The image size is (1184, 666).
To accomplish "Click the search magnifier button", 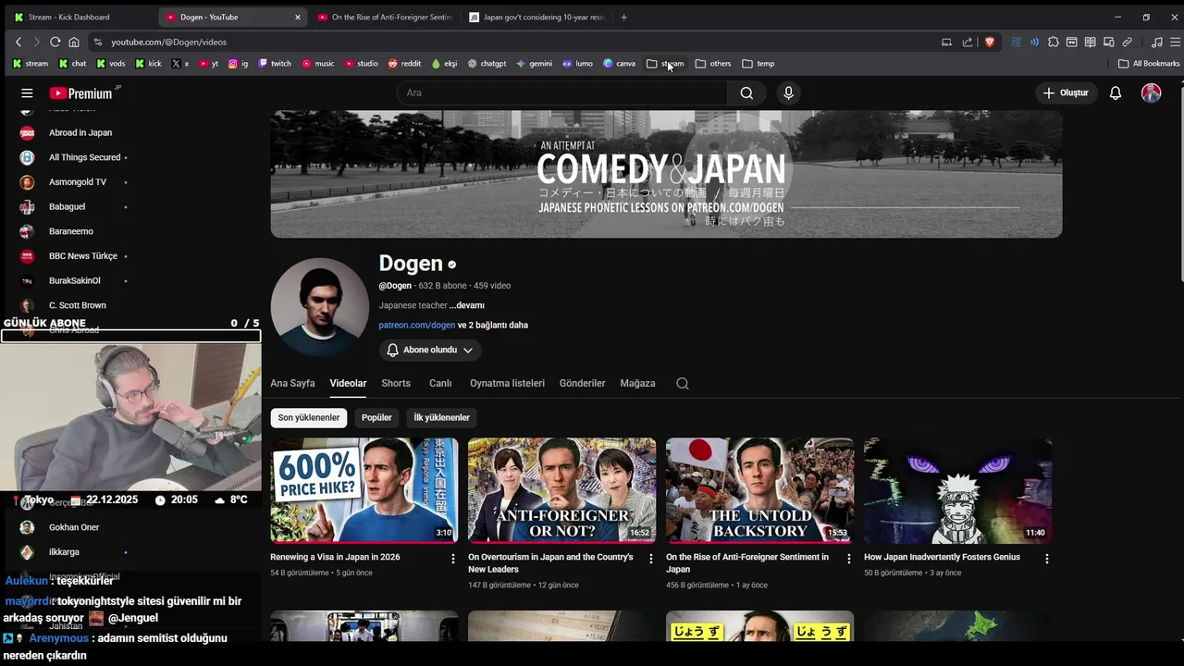I will [x=746, y=92].
